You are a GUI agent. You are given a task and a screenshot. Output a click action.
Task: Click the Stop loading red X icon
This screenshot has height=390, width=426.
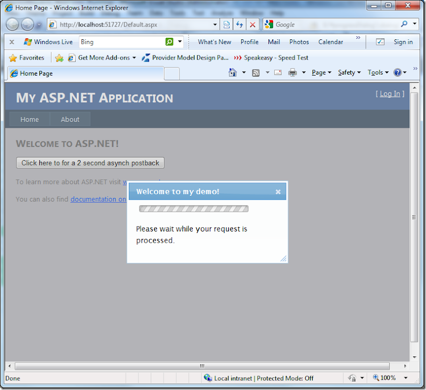pyautogui.click(x=252, y=24)
